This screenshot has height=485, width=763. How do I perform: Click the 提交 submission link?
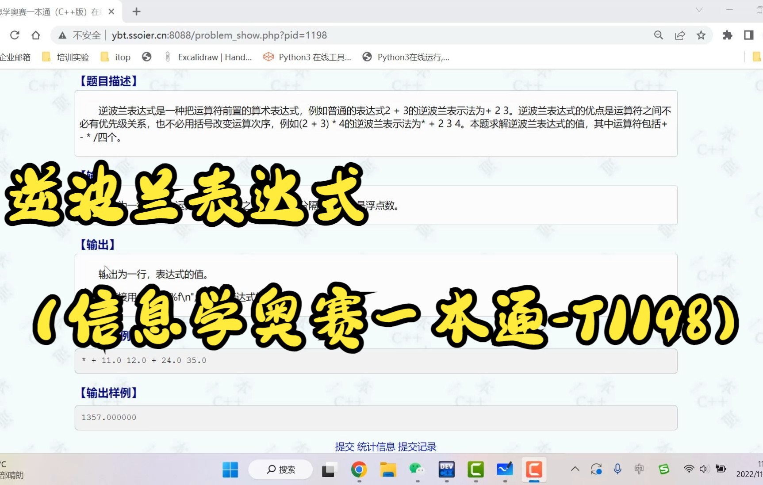344,447
